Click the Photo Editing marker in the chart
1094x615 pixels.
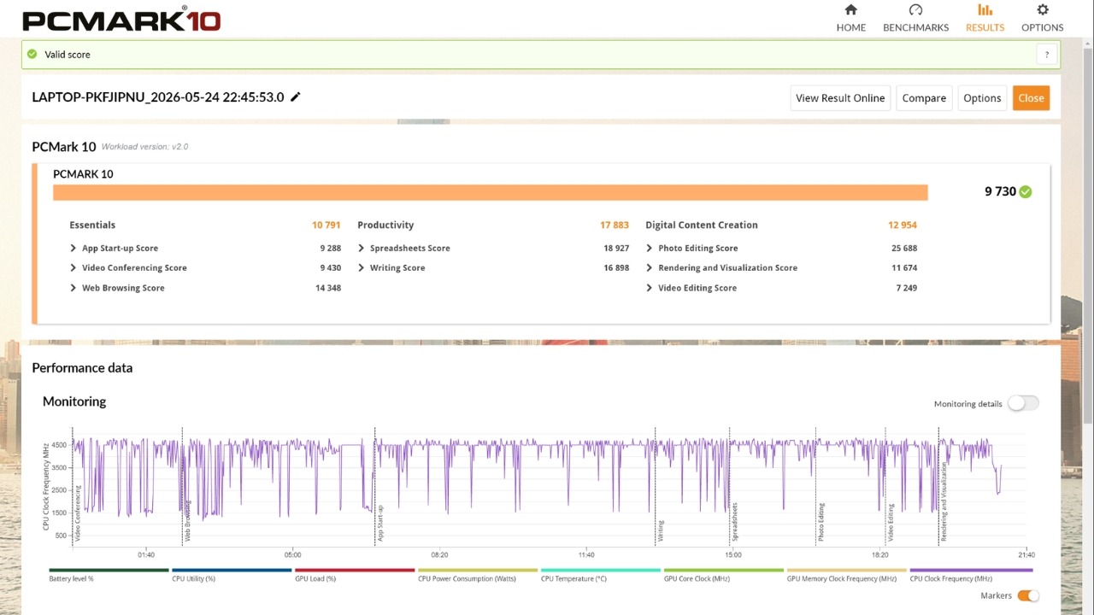[x=820, y=522]
